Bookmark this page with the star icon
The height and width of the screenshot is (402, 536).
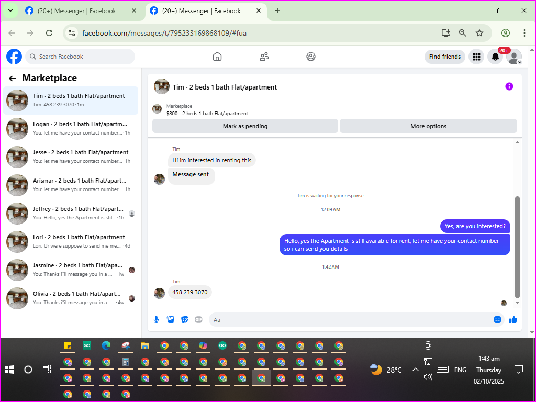tap(479, 33)
